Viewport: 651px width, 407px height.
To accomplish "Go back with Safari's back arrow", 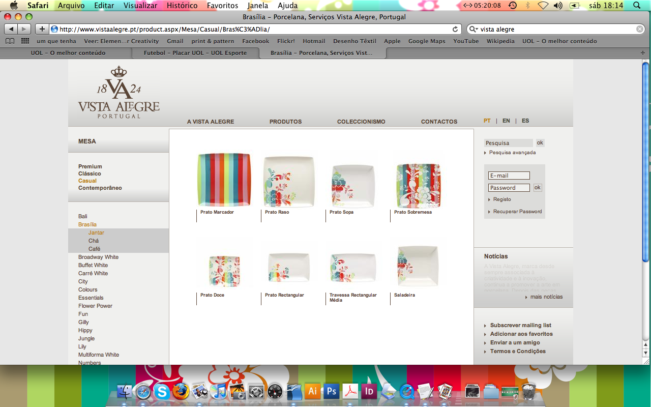I will click(11, 29).
